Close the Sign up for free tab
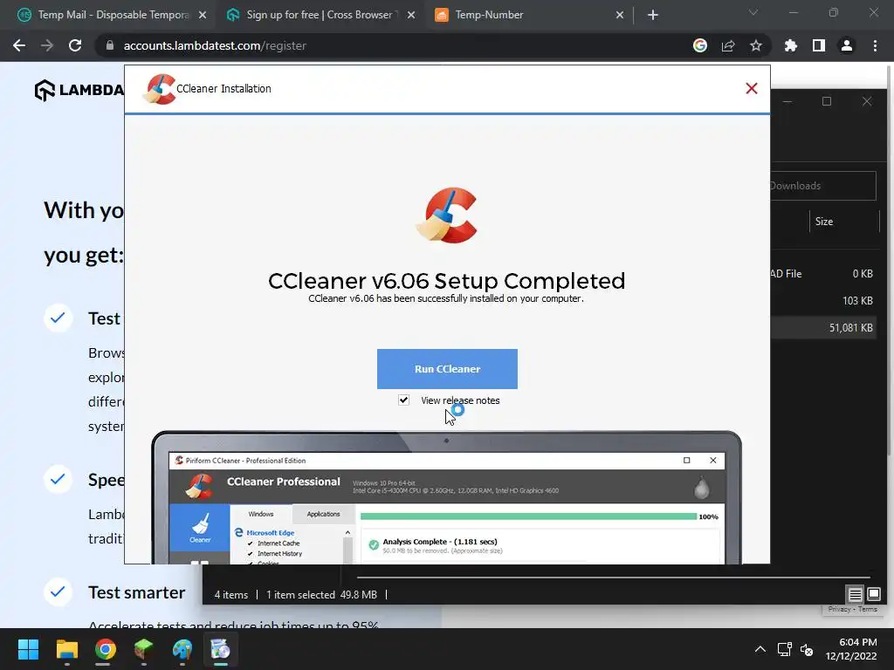This screenshot has width=894, height=670. tap(411, 15)
